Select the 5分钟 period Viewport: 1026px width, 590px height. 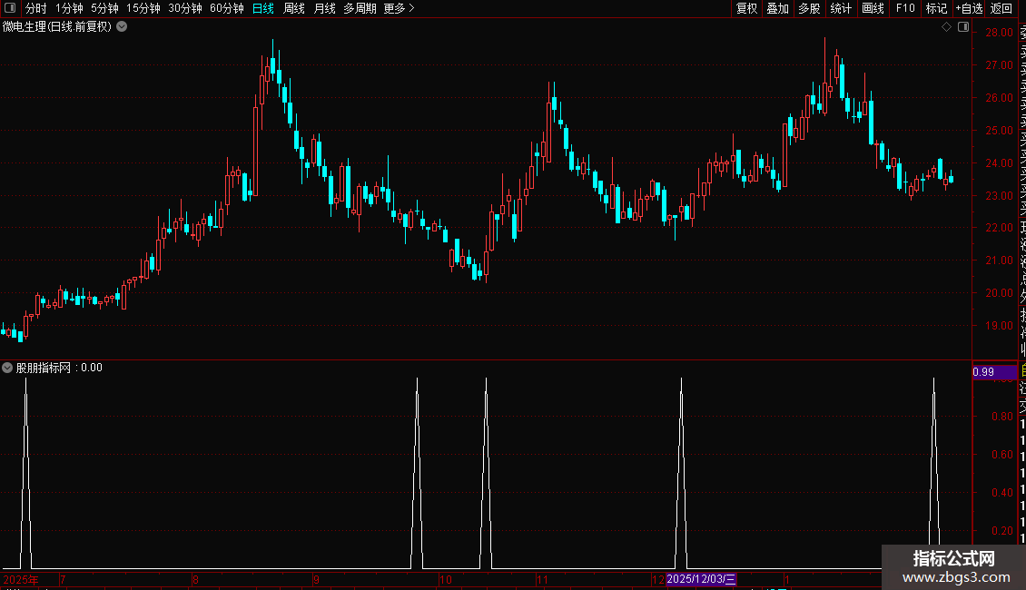tap(104, 8)
